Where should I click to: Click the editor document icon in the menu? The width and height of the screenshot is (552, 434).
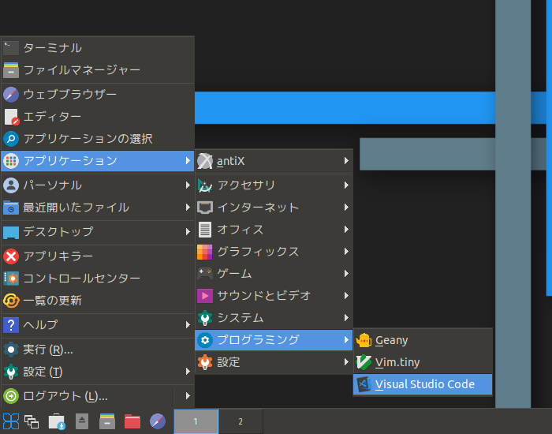coord(11,117)
